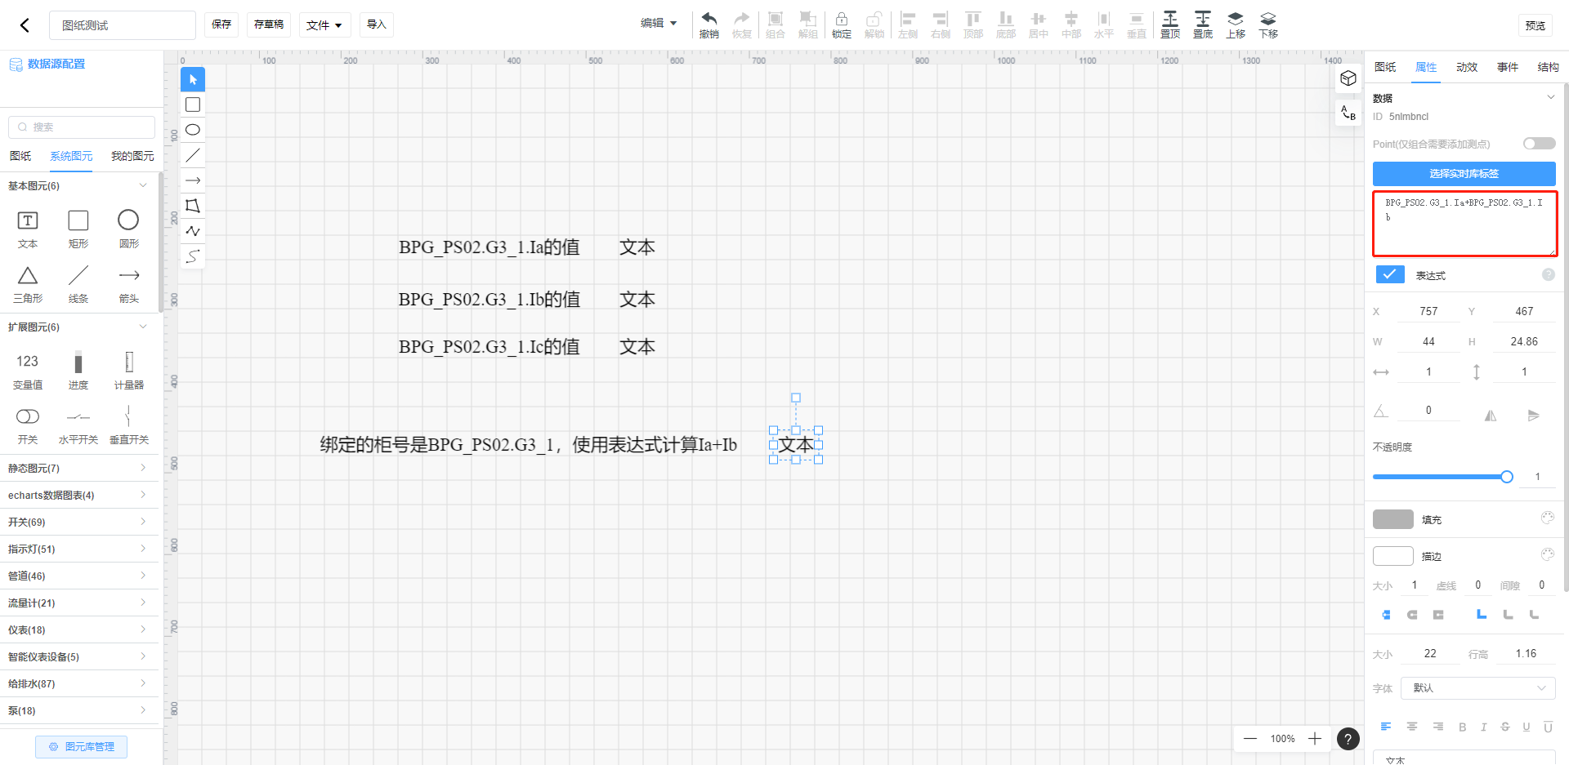The image size is (1569, 765).
Task: Open 图元库管理 library management
Action: click(81, 746)
